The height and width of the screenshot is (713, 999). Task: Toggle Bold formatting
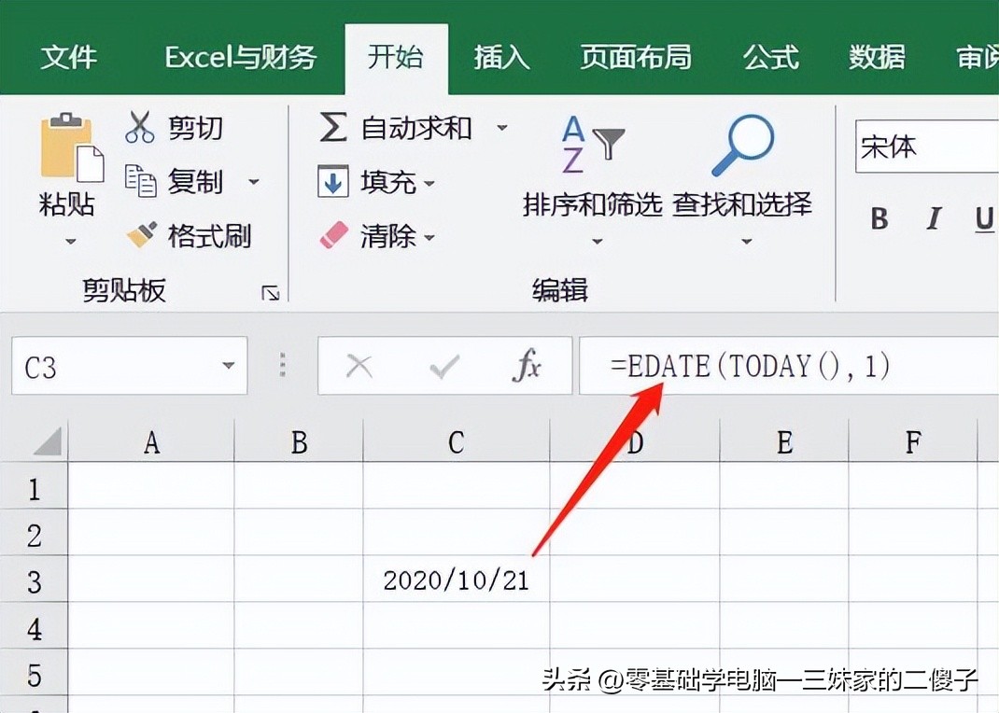pyautogui.click(x=879, y=219)
